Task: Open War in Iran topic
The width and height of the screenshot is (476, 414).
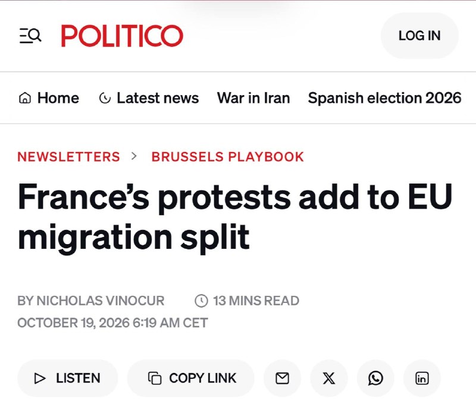Action: 253,98
